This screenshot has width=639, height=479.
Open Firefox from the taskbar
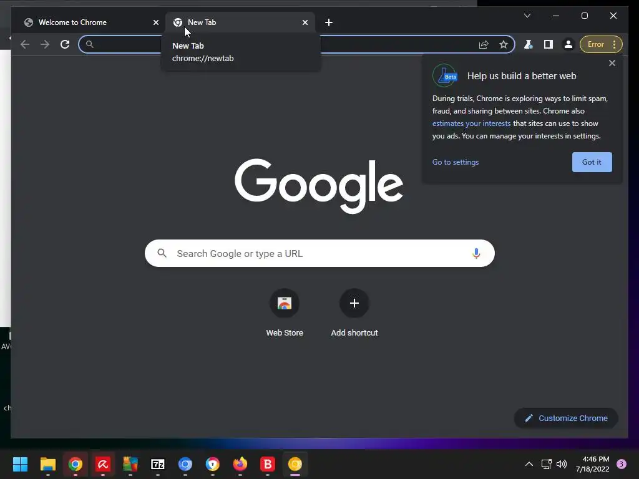[x=240, y=464]
